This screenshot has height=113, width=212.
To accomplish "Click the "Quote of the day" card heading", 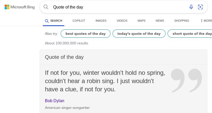I will tap(64, 57).
